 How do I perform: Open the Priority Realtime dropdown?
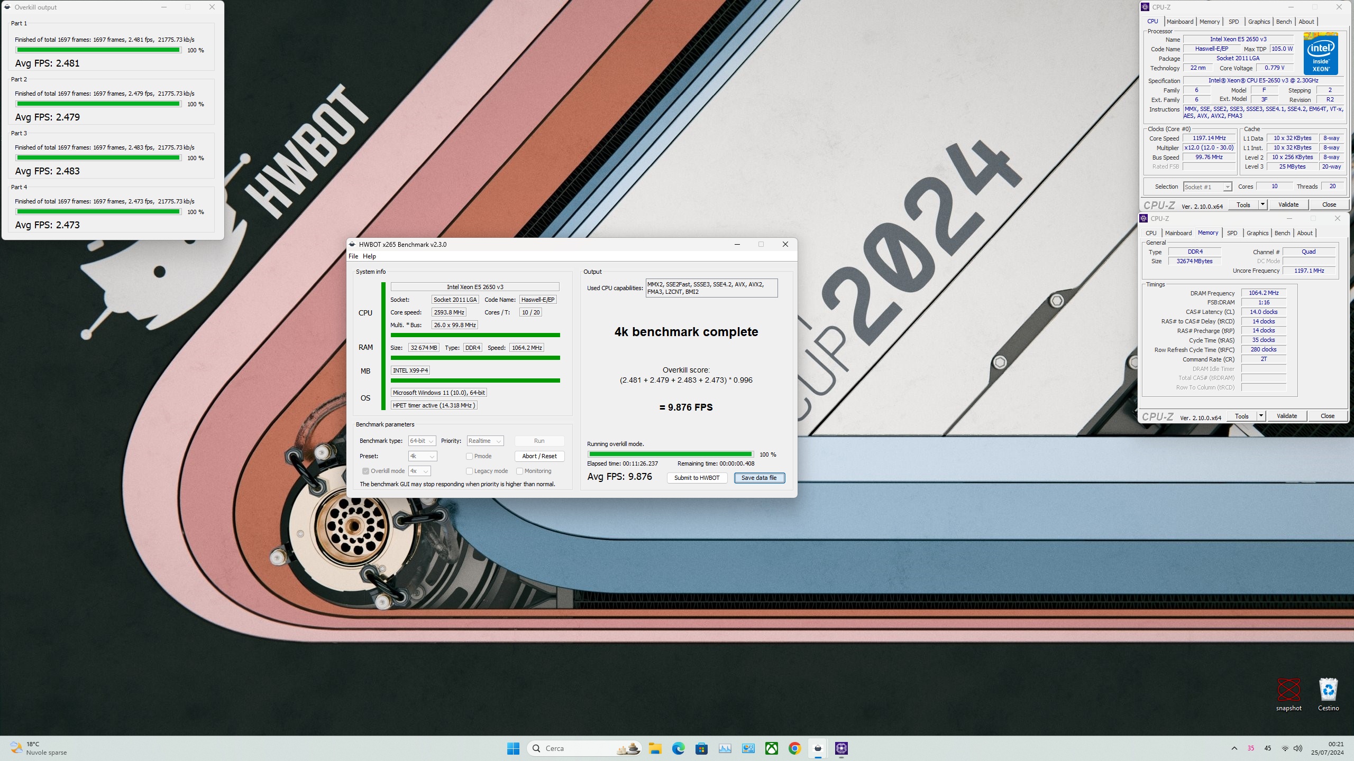[x=485, y=441]
